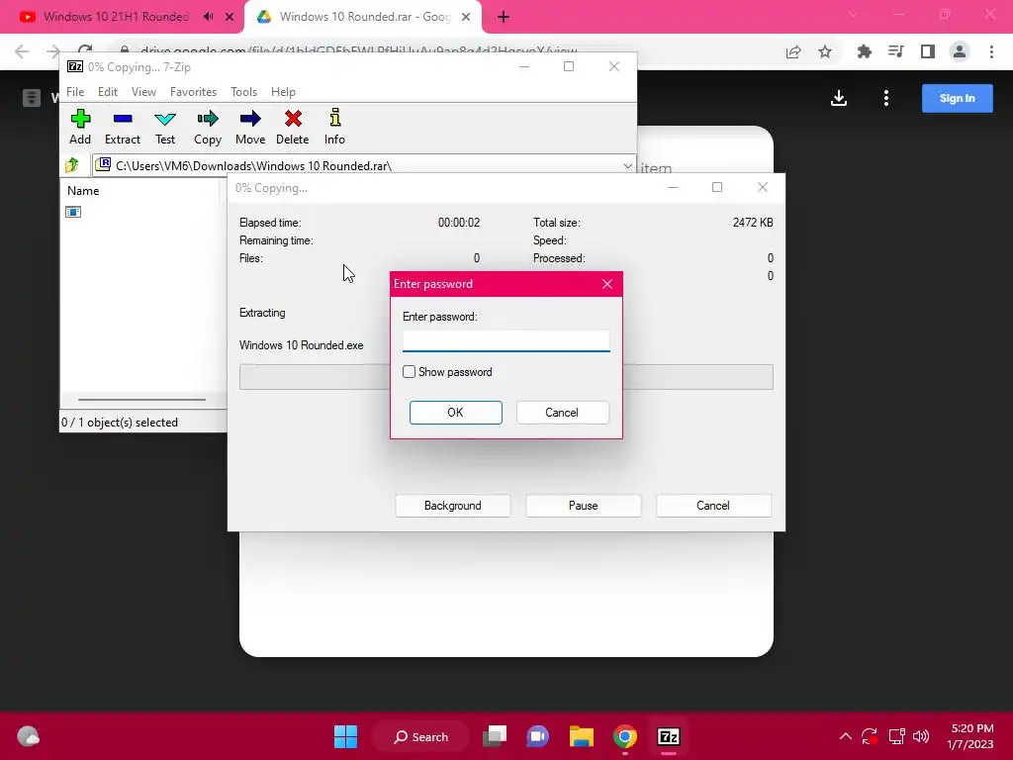Viewport: 1013px width, 760px height.
Task: Click the Test toolbar icon
Action: point(165,128)
